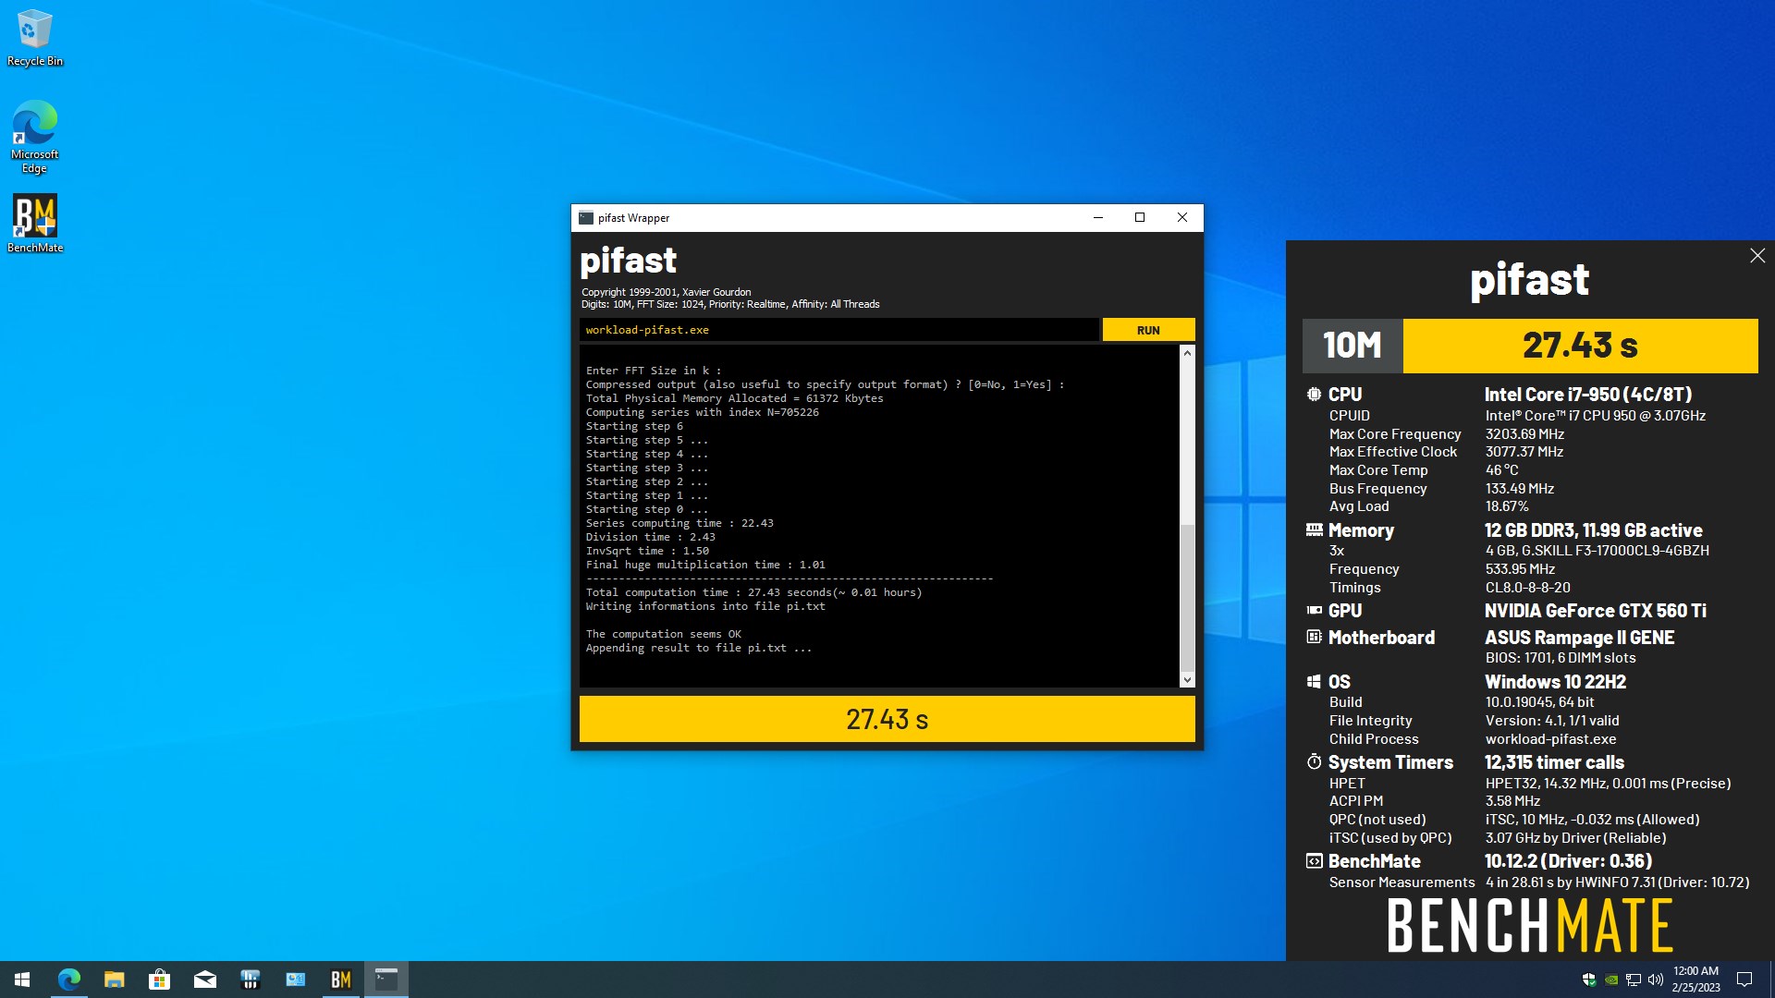The image size is (1775, 998).
Task: Click the CPU chip icon in BenchMate panel
Action: tap(1314, 395)
